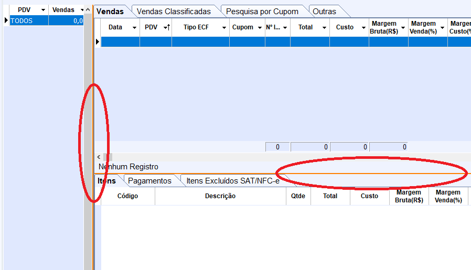Open the Pesquisa por Cupom tab
This screenshot has width=471, height=270.
[262, 11]
